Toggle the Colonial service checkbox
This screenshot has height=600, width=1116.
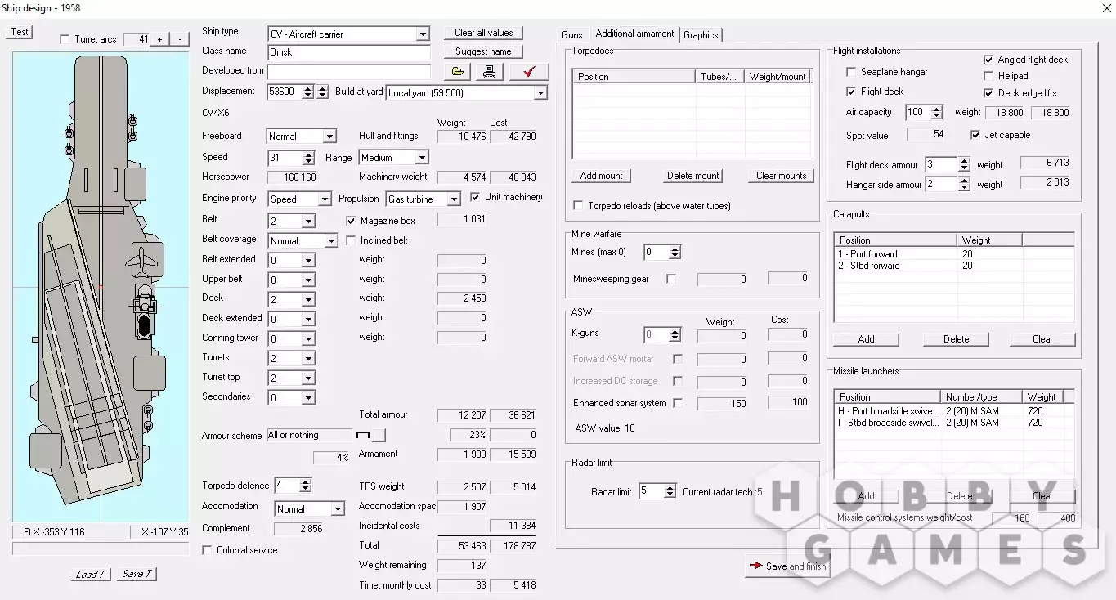pos(207,550)
